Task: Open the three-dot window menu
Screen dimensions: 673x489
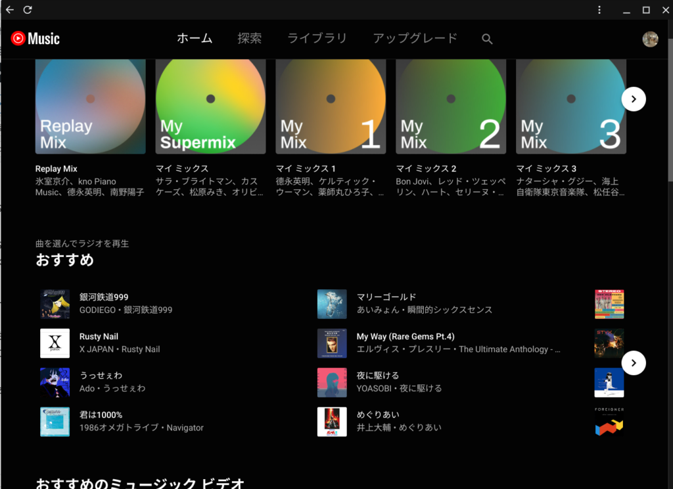Action: [x=599, y=10]
